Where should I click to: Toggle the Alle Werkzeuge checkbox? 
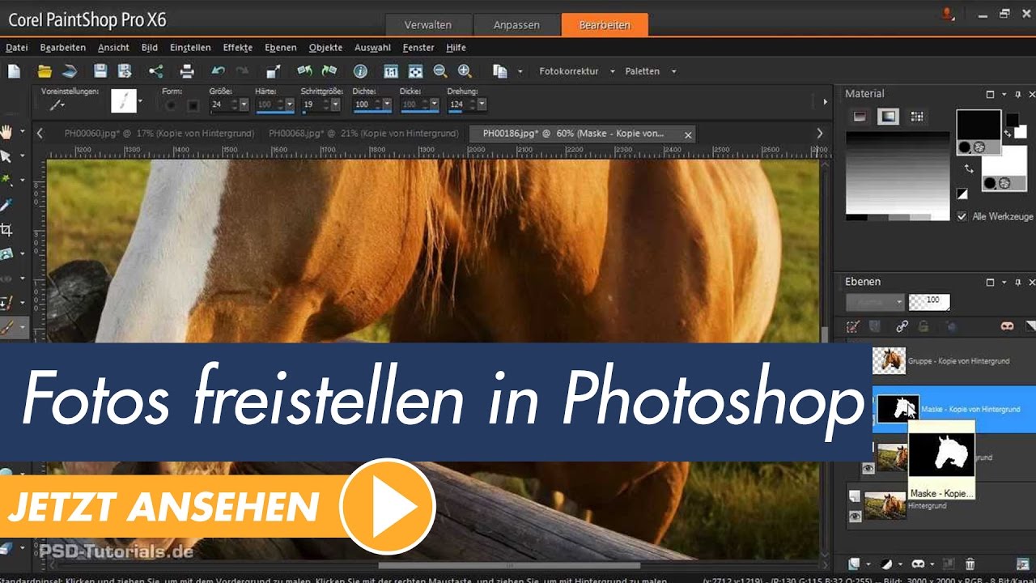(x=962, y=216)
